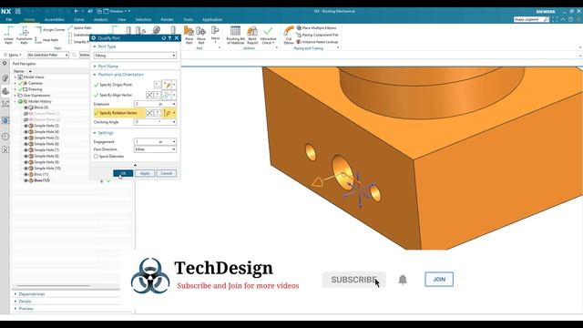The width and height of the screenshot is (583, 328).
Task: Click Piping Component File
Action: [x=317, y=35]
